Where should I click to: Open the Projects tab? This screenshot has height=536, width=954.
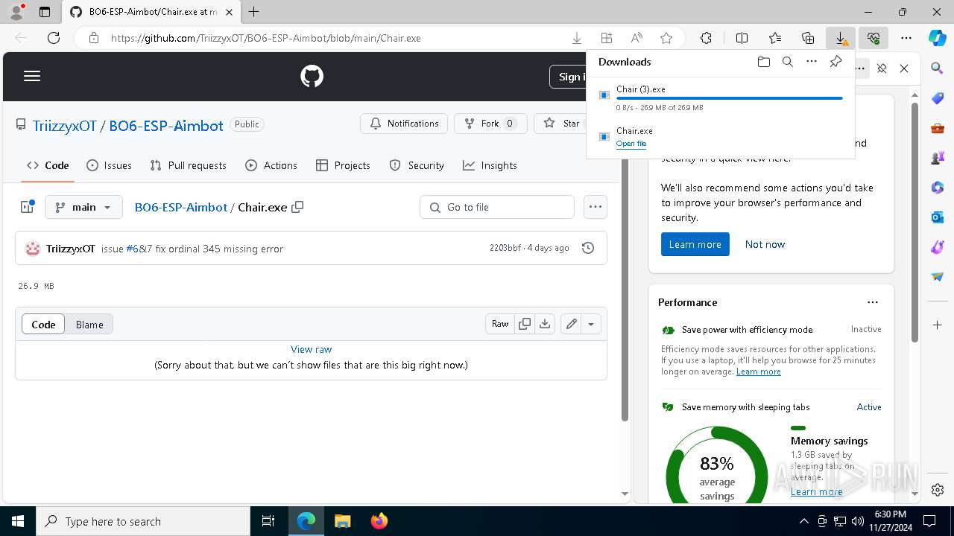tap(343, 165)
